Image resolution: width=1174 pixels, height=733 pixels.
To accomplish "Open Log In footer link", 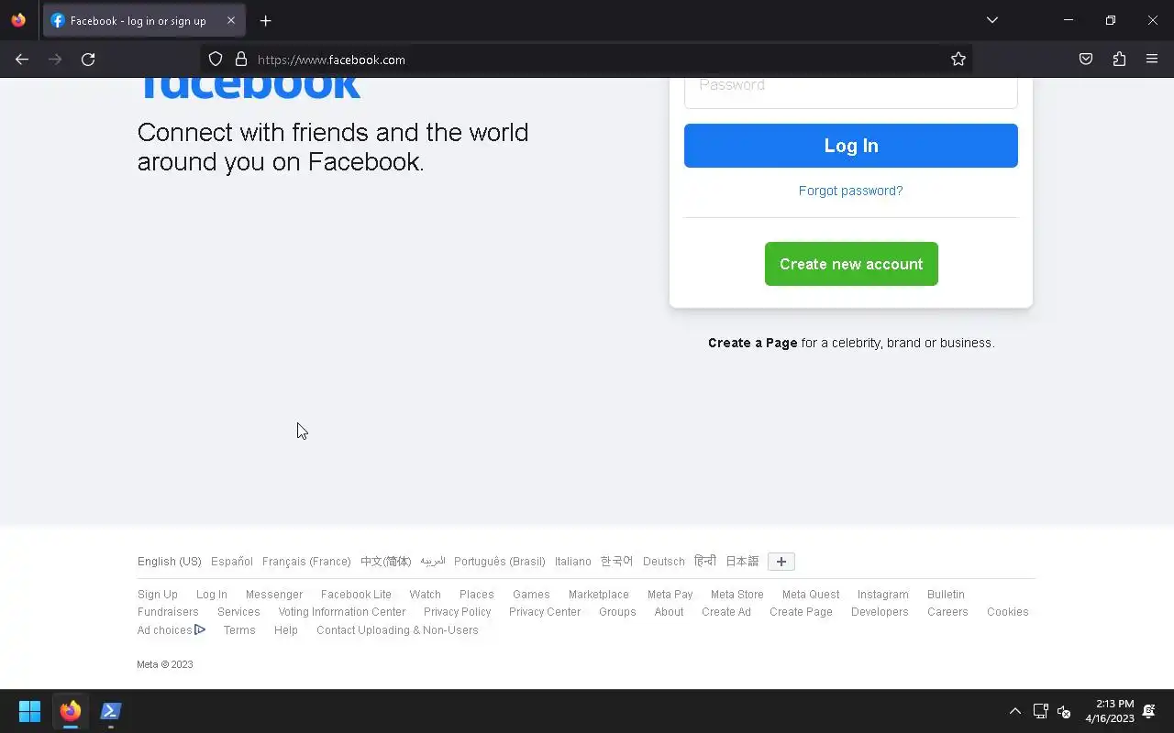I will pyautogui.click(x=212, y=595).
